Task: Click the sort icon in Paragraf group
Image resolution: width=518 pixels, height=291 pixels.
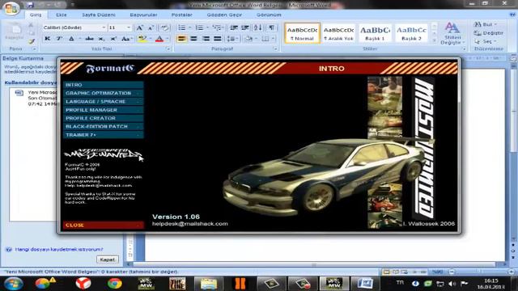Action: 258,27
